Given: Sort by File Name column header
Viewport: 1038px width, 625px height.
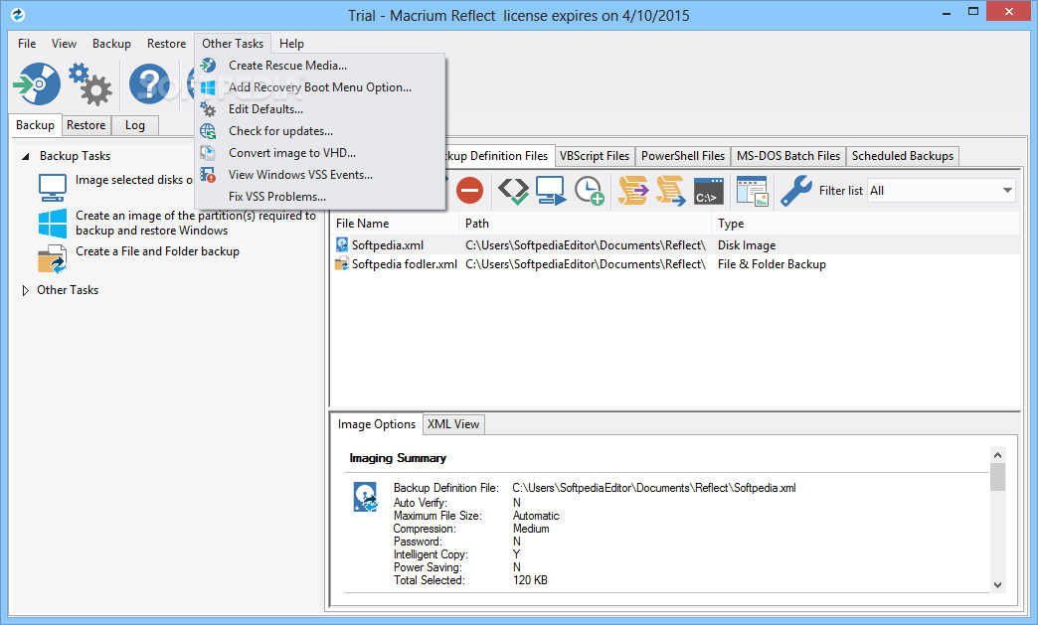Looking at the screenshot, I should coord(395,224).
